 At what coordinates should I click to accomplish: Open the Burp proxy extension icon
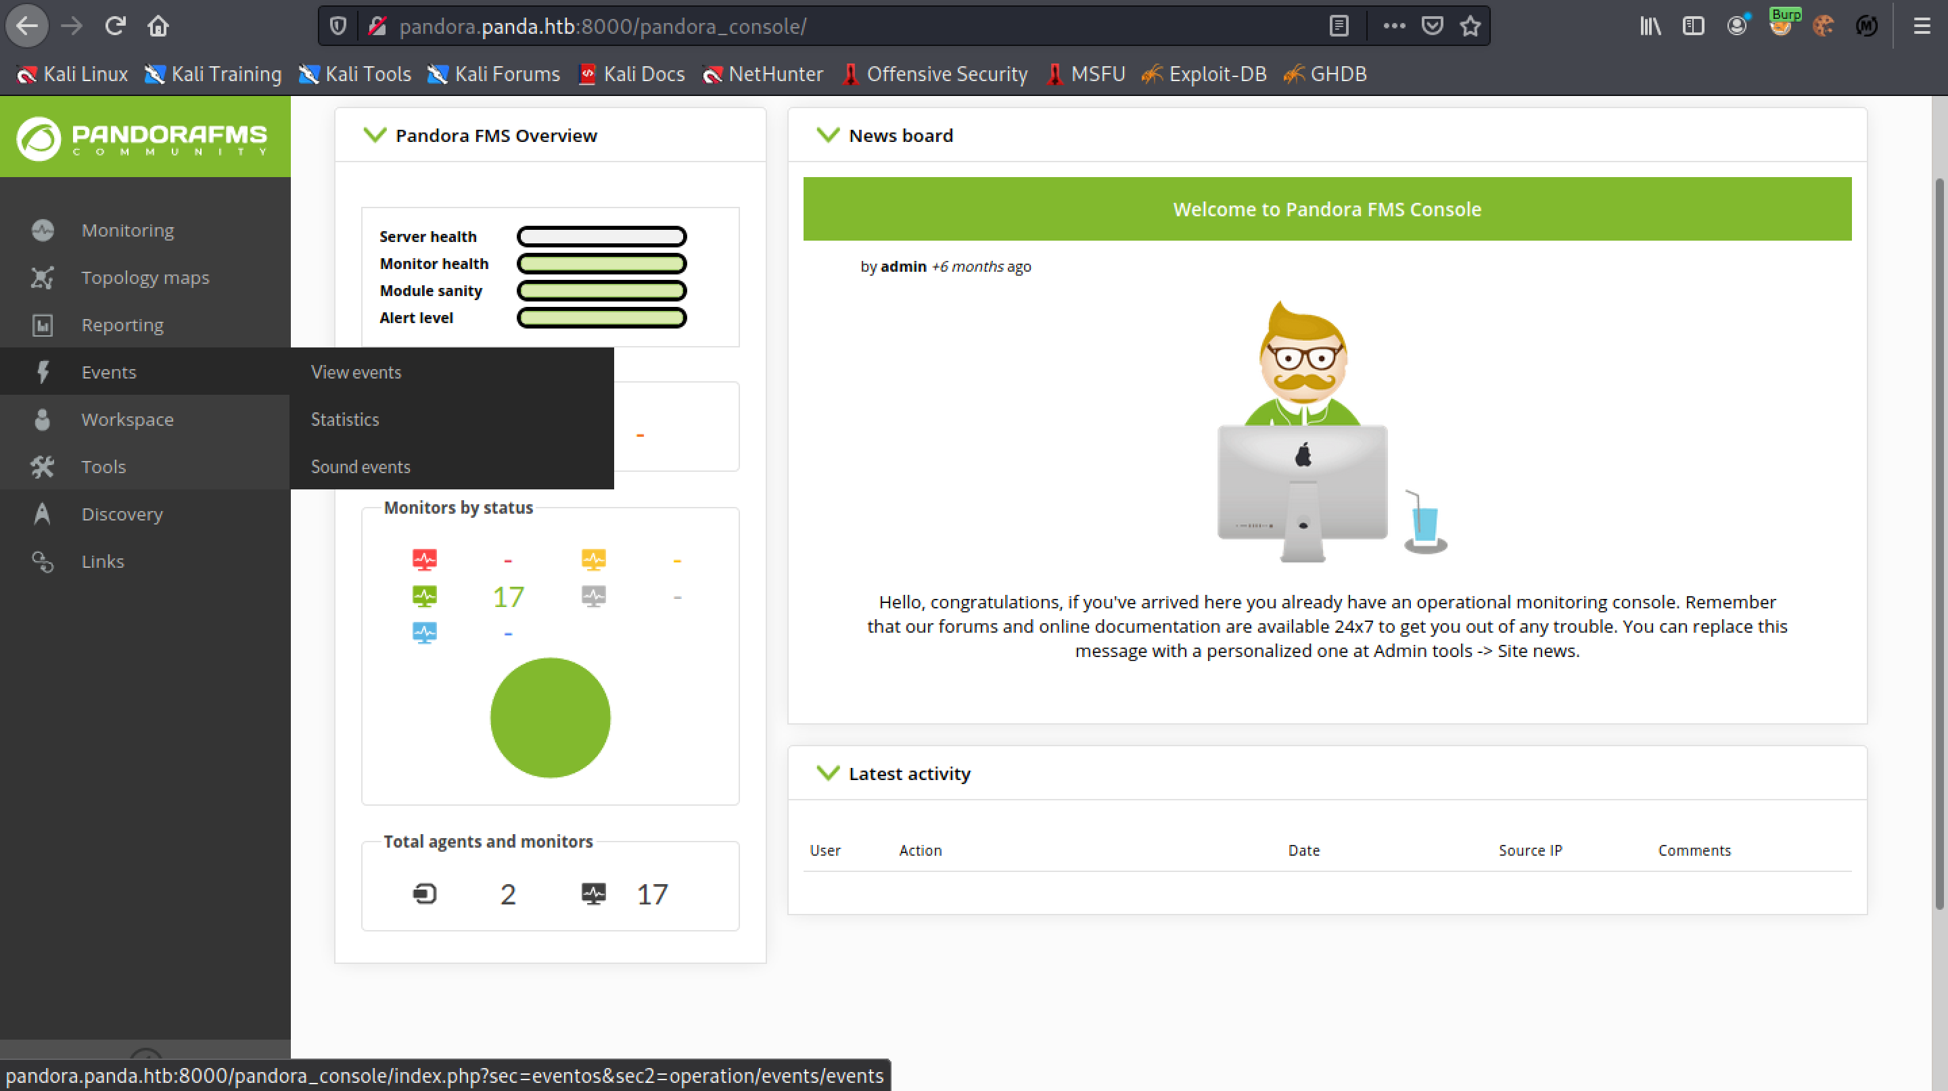[1781, 25]
